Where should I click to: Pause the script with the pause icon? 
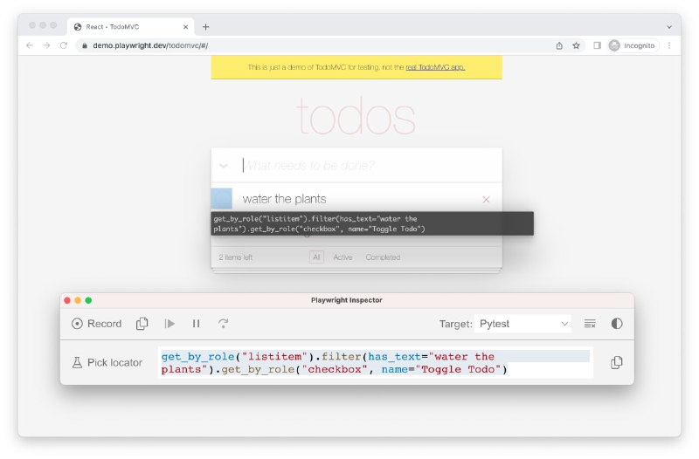196,324
